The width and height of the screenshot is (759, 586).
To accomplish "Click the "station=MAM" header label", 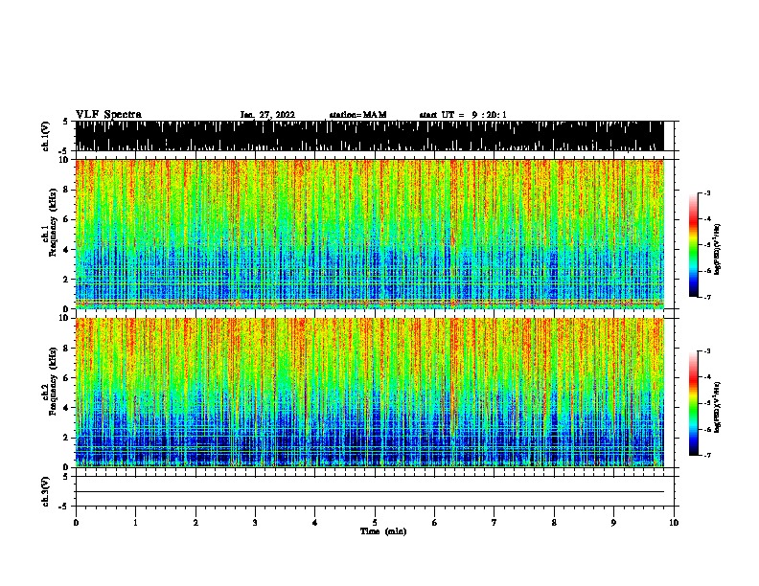I will (x=358, y=115).
